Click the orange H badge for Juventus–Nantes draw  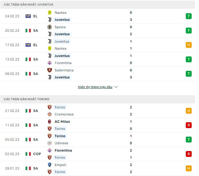point(189,45)
